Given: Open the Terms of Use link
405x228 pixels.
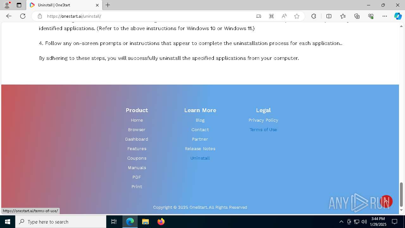Looking at the screenshot, I should click(263, 130).
